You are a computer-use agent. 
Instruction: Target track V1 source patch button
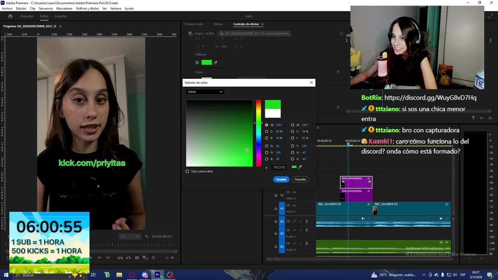(x=282, y=208)
